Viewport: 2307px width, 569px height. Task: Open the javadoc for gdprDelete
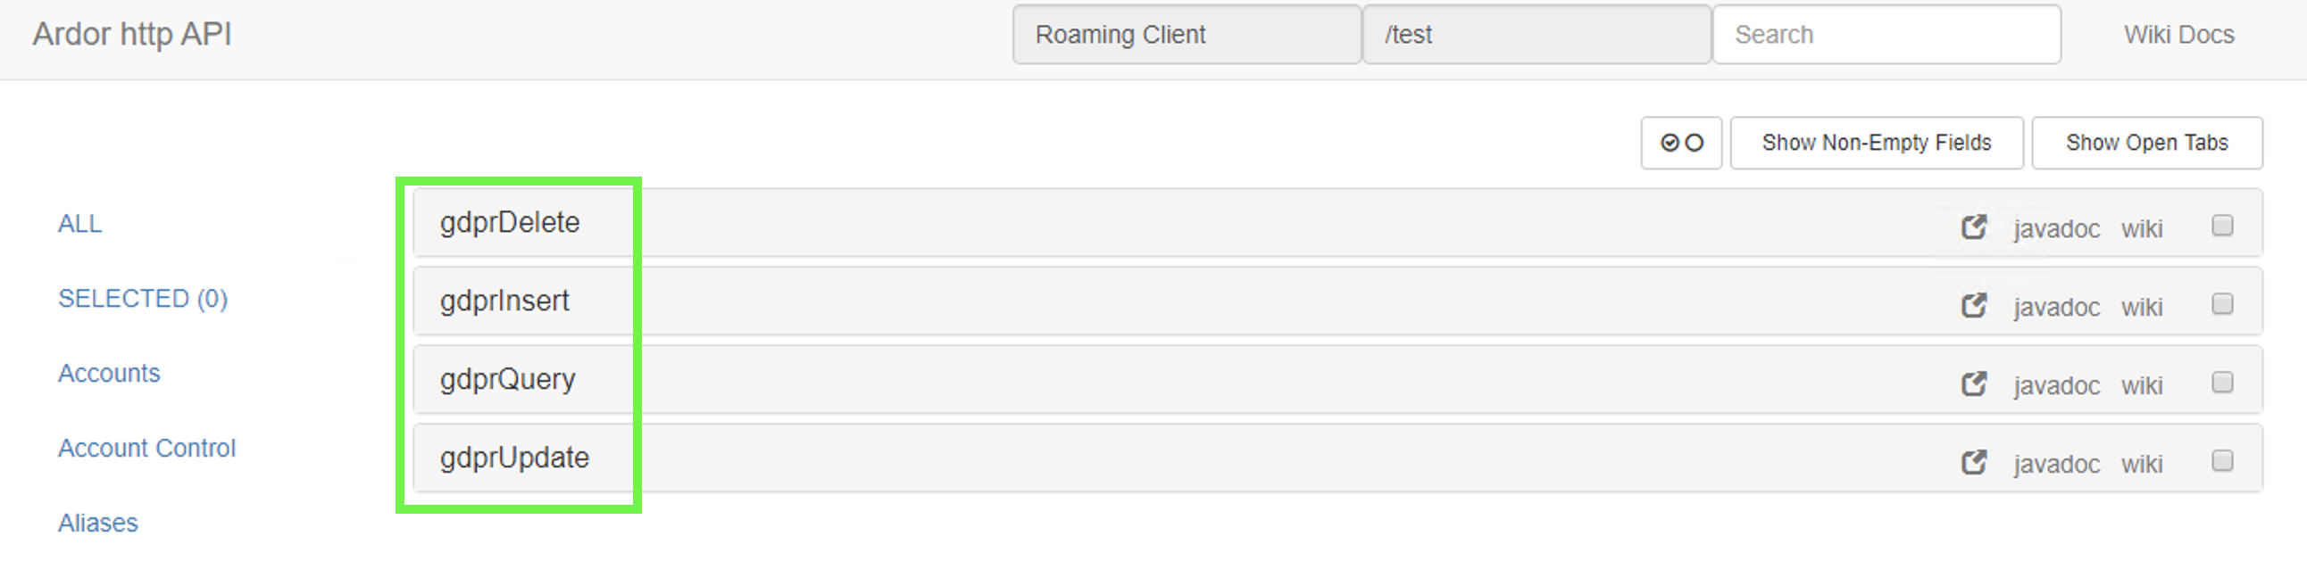tap(2057, 229)
